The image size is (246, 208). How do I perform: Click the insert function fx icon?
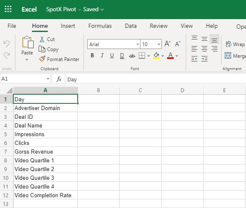coord(59,79)
